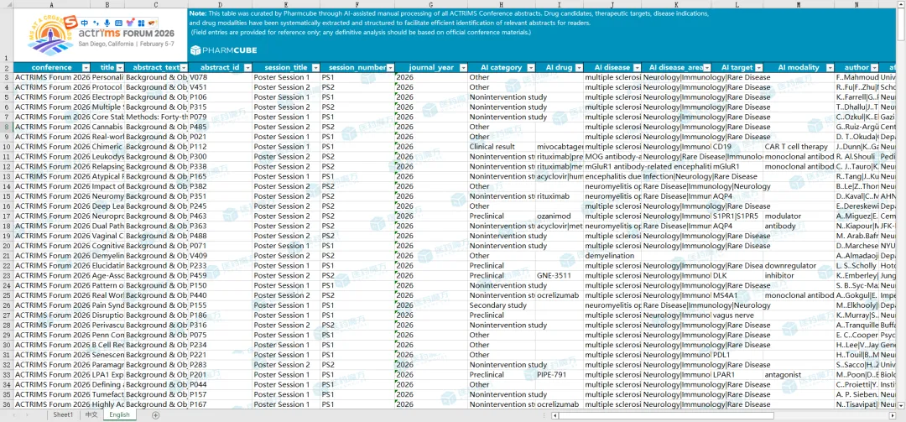The image size is (906, 422).
Task: Open the journal_year column filter dropdown
Action: click(463, 68)
